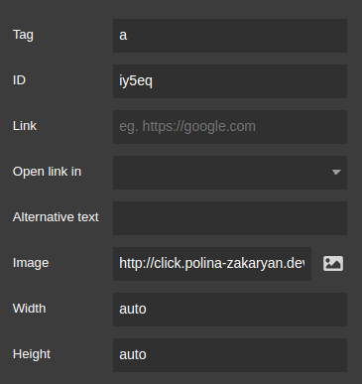The image size is (362, 384).
Task: Click the Image label
Action: pyautogui.click(x=31, y=263)
